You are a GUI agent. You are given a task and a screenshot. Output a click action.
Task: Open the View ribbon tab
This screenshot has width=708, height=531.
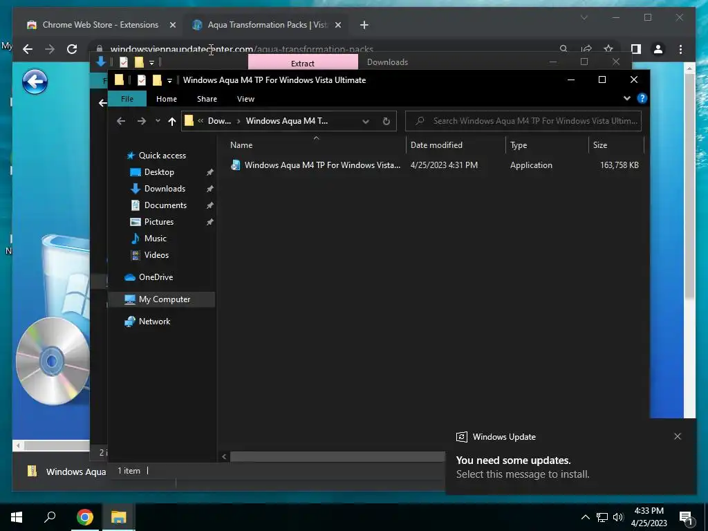coord(245,99)
